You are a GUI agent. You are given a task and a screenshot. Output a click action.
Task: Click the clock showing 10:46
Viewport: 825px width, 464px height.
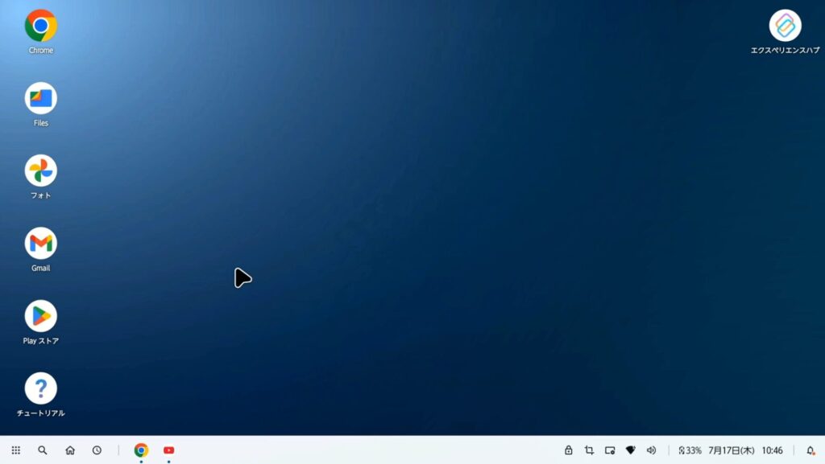(x=773, y=450)
